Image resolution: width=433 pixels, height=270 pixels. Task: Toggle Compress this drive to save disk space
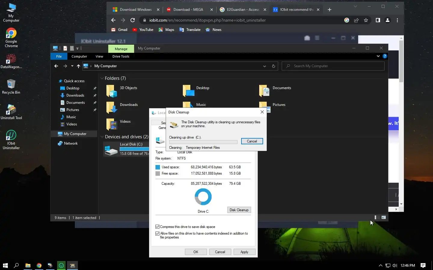tap(157, 227)
